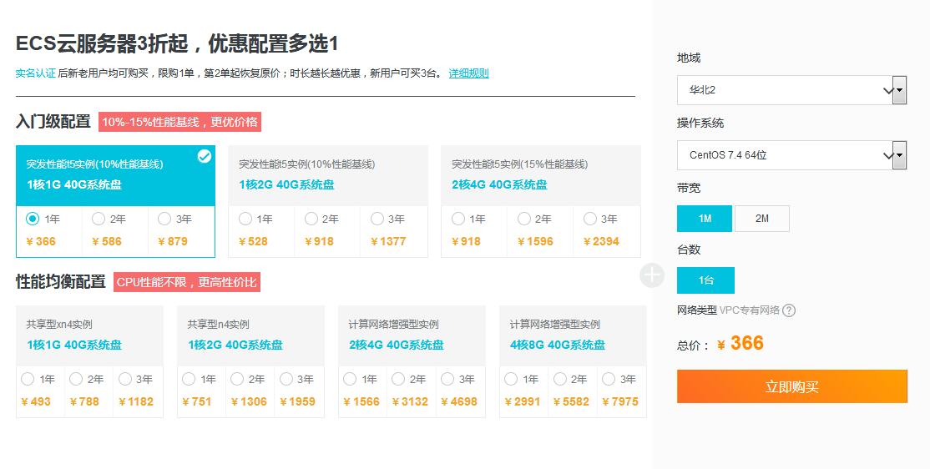Select 1年 for 4核8G at ¥2991
The height and width of the screenshot is (469, 930).
click(511, 379)
